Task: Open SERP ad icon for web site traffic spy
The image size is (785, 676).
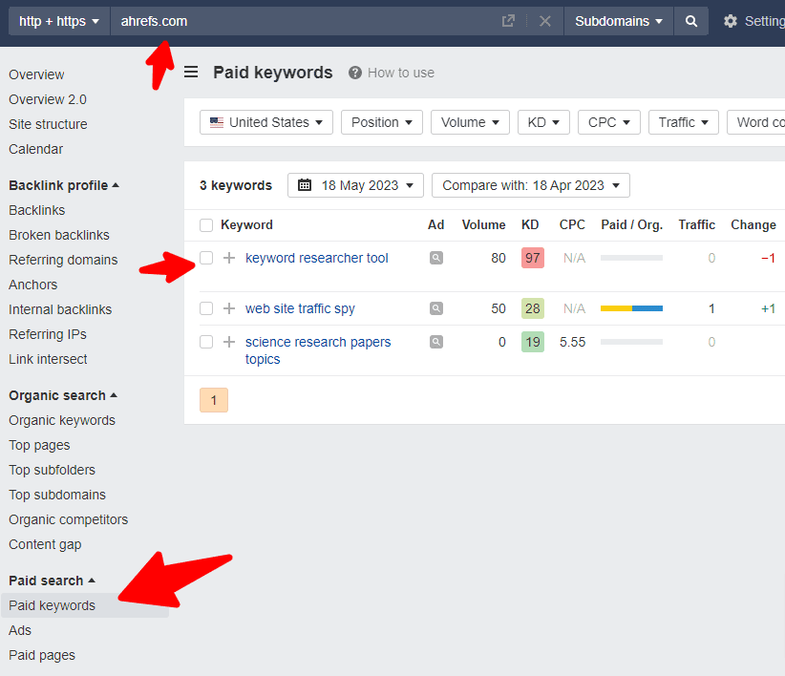Action: pos(436,308)
